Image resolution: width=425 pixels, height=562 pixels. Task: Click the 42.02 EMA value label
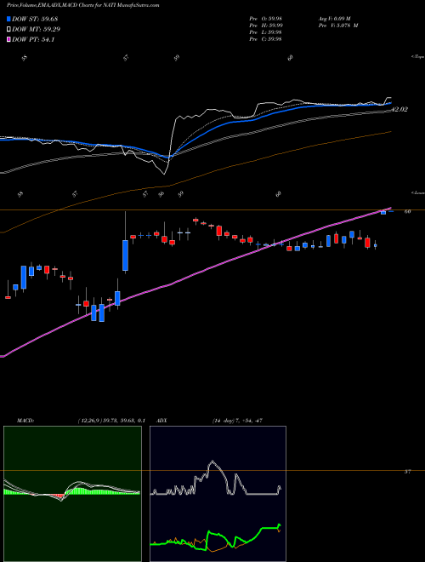399,109
